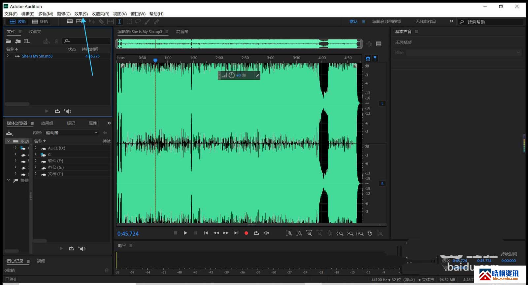Toggle loop playback in transport
The width and height of the screenshot is (528, 285).
[256, 233]
